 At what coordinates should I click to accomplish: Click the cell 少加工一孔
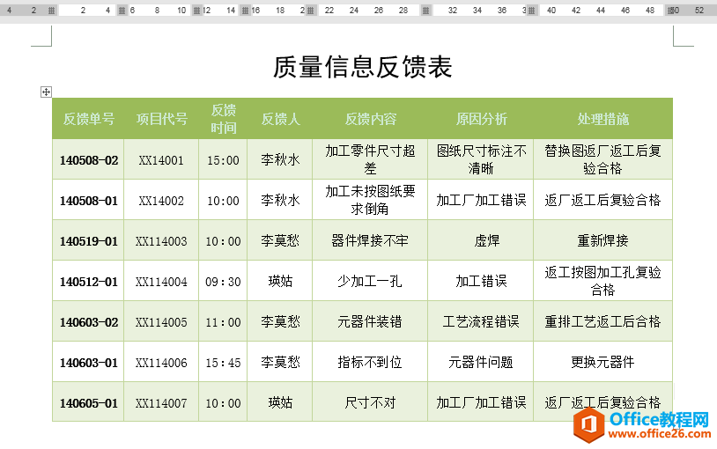(x=370, y=281)
